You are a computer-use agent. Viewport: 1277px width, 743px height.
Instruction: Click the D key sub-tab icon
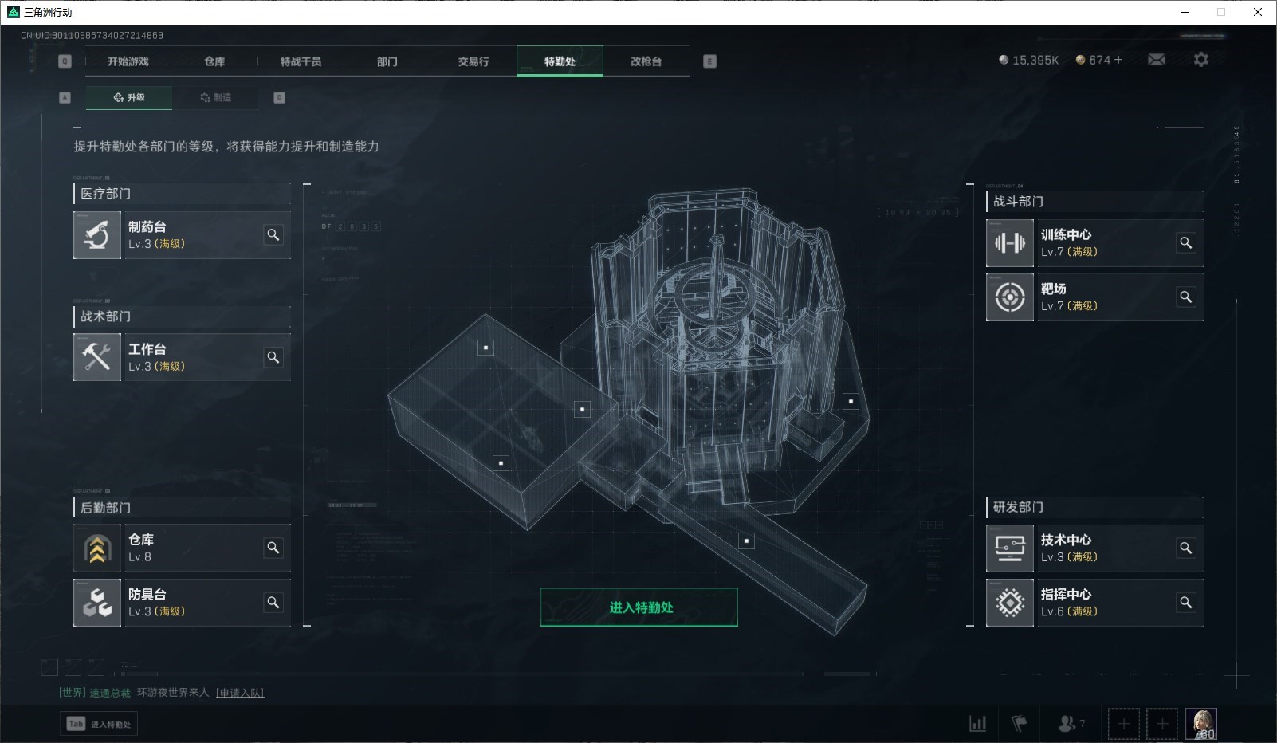[279, 97]
